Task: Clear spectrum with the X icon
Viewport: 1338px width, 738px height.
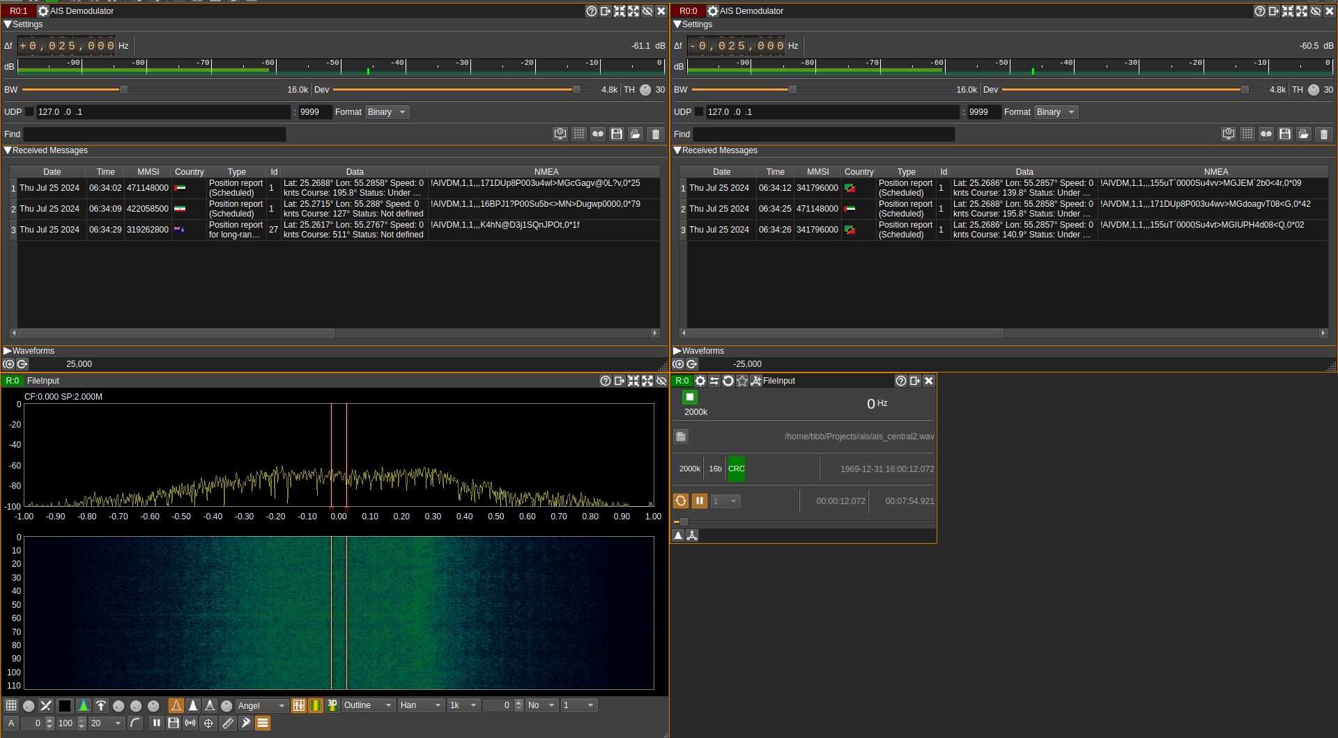Action: (x=46, y=705)
